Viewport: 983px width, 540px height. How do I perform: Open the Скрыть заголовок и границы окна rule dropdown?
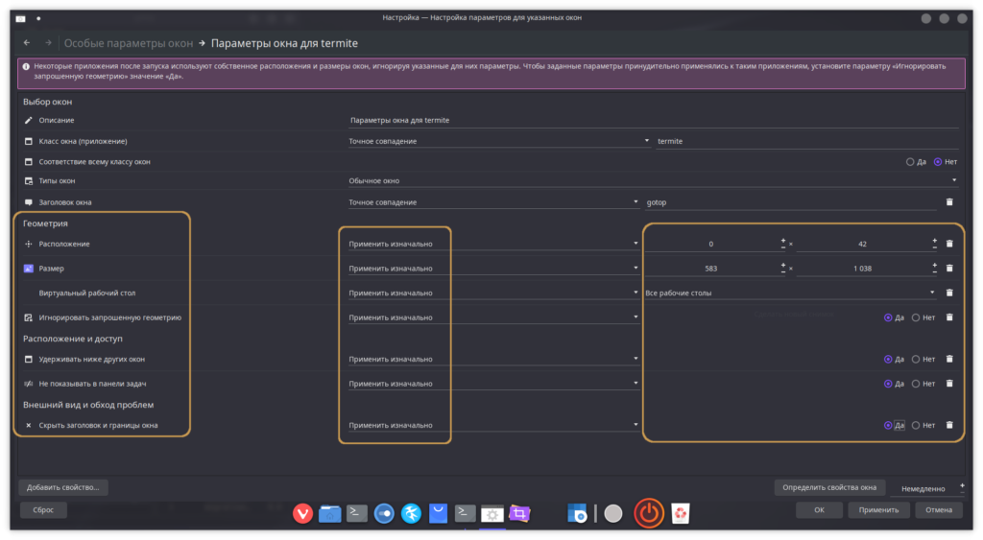pos(493,425)
